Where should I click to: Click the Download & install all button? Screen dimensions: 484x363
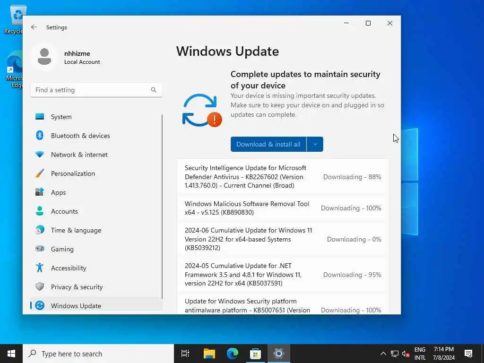(x=268, y=144)
